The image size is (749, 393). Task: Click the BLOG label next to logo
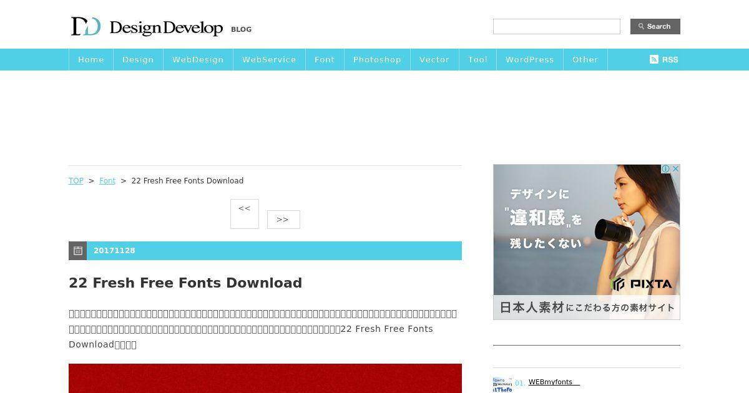pos(242,29)
